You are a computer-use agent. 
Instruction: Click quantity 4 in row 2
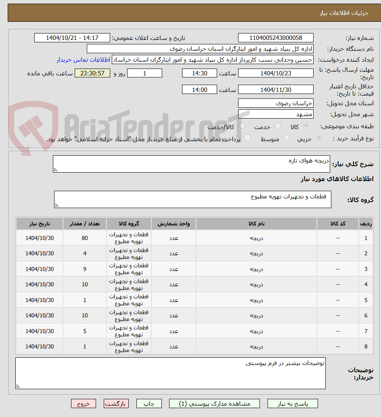click(85, 253)
